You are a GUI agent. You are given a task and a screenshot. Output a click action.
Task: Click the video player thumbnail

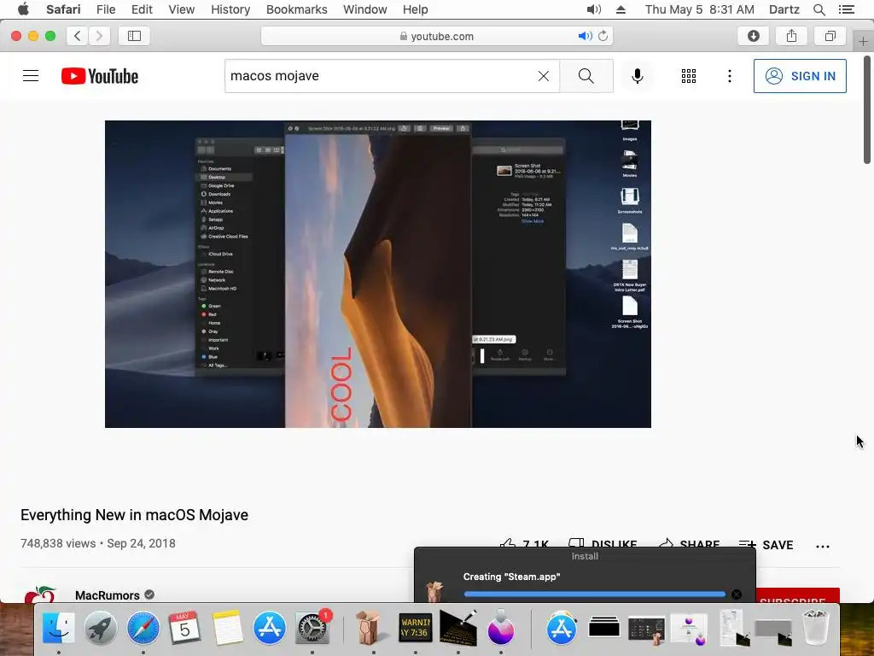(x=378, y=274)
